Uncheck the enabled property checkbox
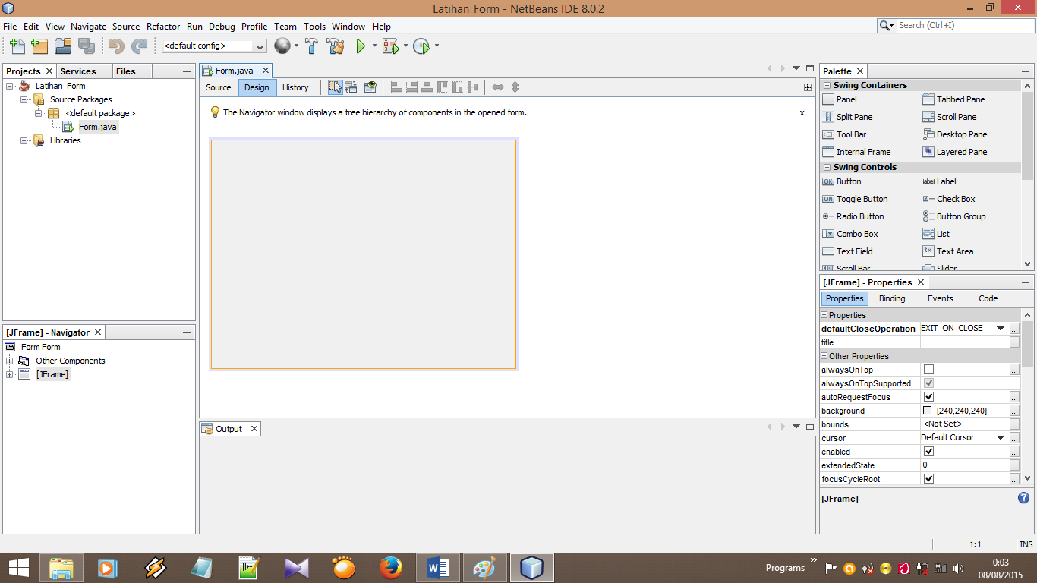Viewport: 1037px width, 583px height. point(928,451)
